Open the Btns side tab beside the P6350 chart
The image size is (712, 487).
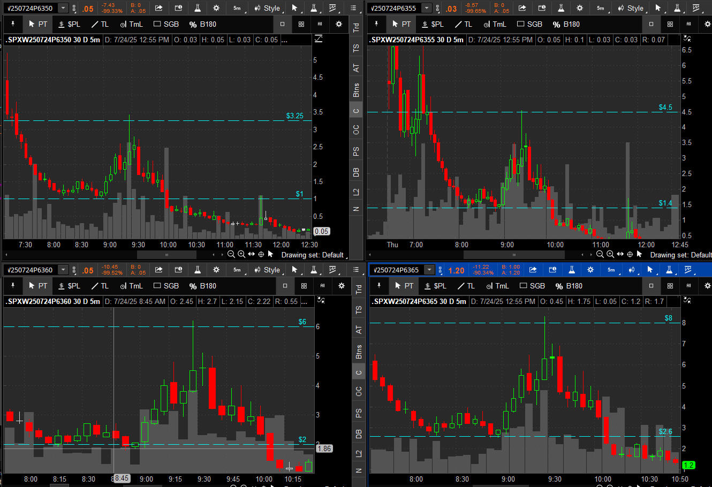click(356, 89)
